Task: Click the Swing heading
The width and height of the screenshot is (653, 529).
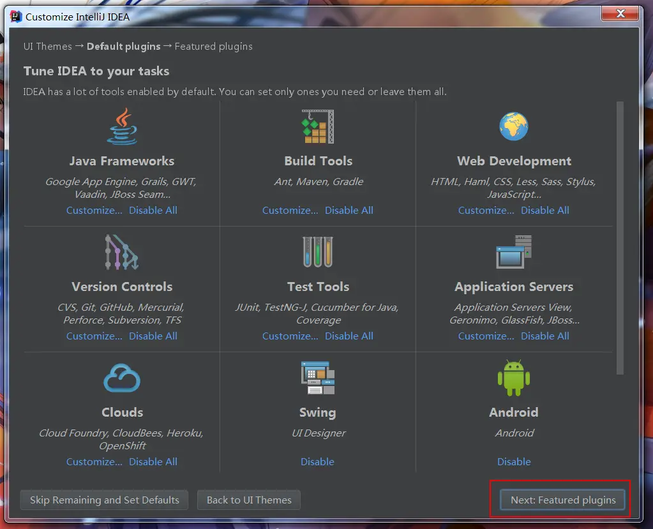Action: pyautogui.click(x=318, y=412)
